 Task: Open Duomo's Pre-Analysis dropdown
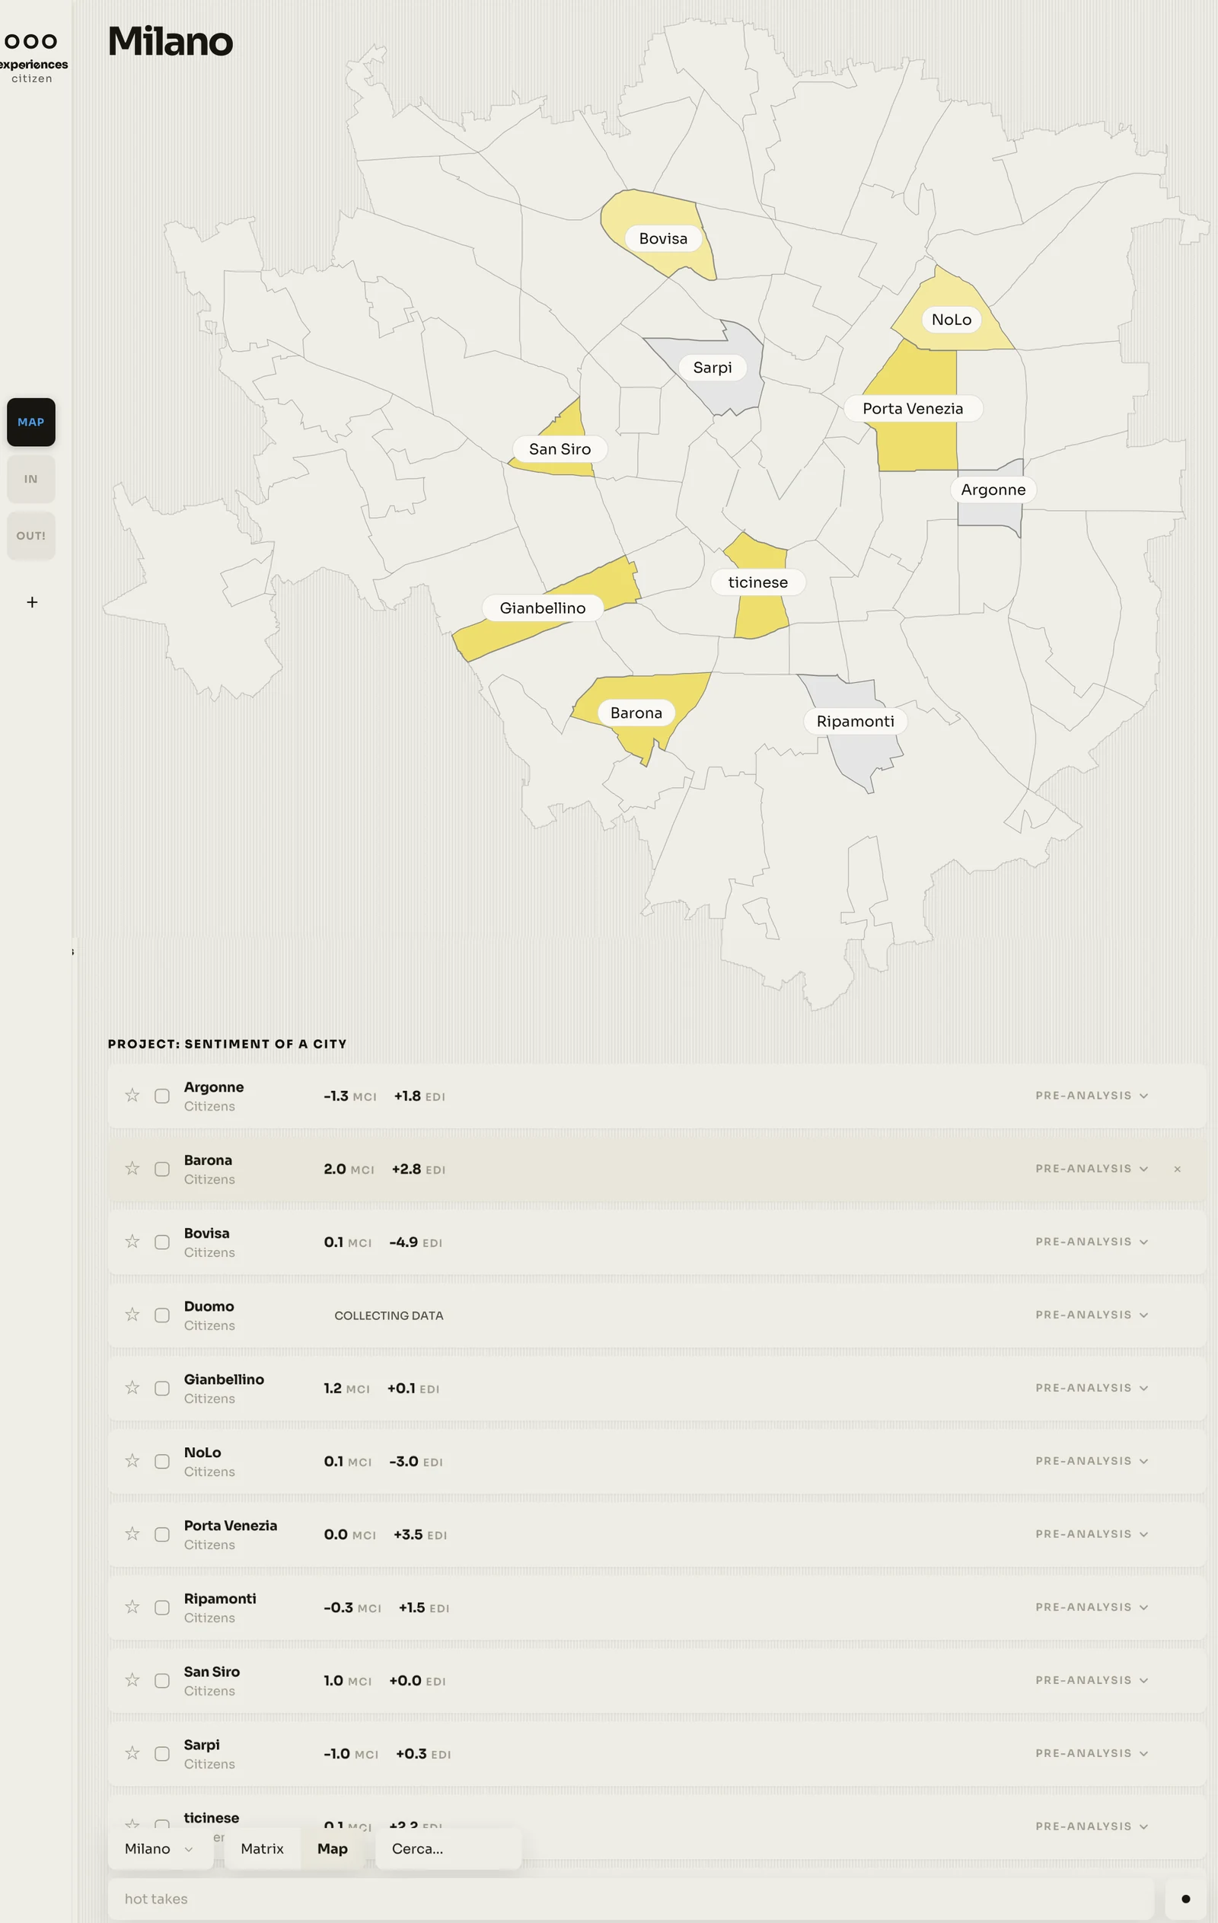click(x=1092, y=1315)
